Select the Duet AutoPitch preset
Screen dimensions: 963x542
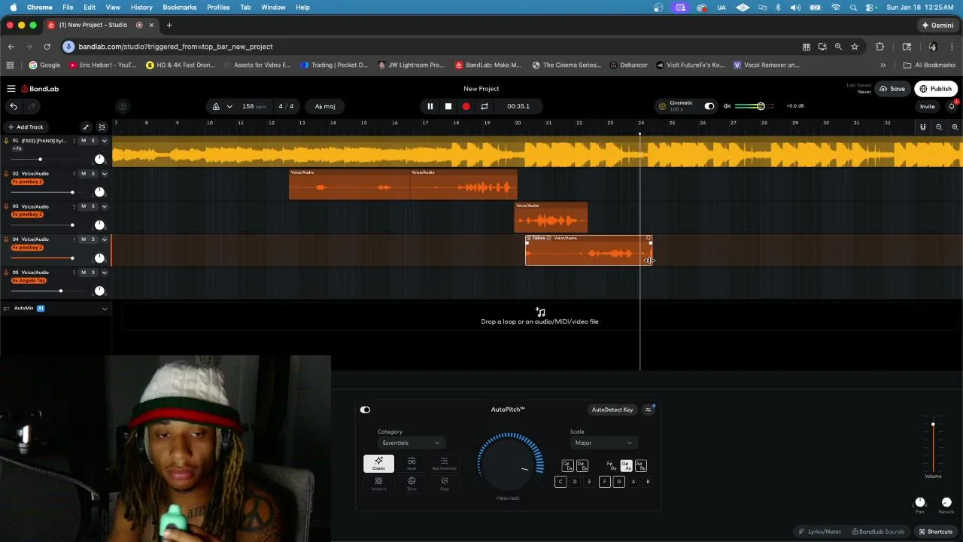coord(412,464)
